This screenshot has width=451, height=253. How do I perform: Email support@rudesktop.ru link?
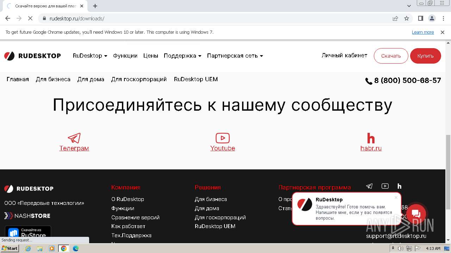point(396,236)
